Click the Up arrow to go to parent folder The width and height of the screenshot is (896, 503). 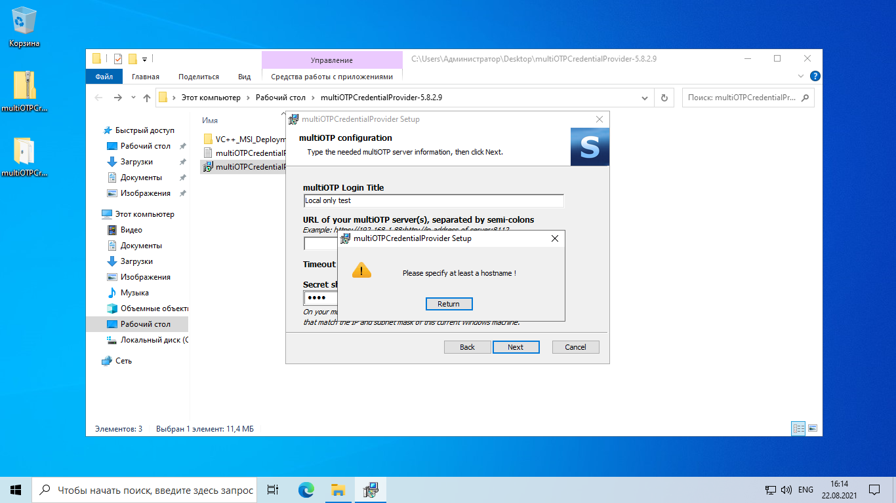pyautogui.click(x=146, y=97)
